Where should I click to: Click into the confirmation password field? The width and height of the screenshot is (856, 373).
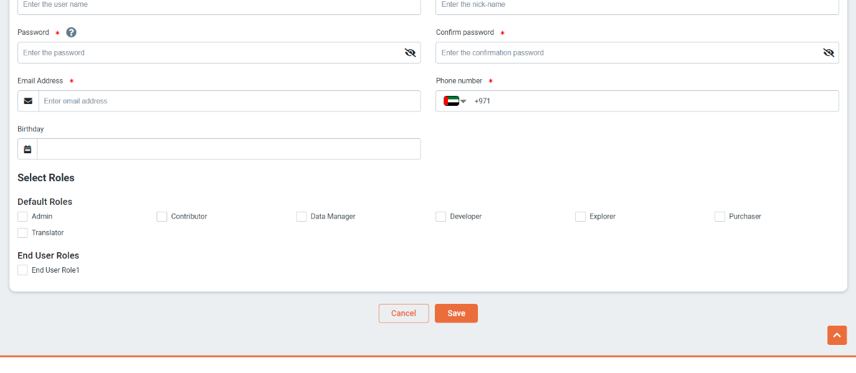(x=637, y=53)
